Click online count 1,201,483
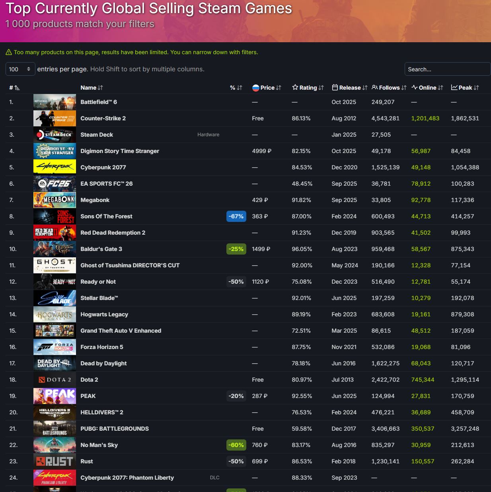This screenshot has width=491, height=492. click(425, 118)
